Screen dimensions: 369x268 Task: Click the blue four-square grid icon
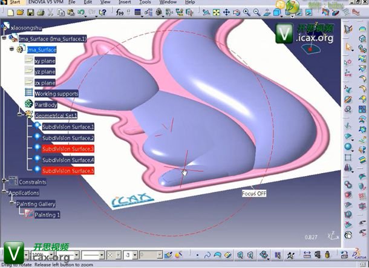[x=362, y=109]
